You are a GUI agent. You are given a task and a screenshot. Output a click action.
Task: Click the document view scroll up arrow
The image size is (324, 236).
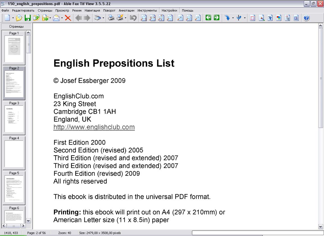point(321,26)
